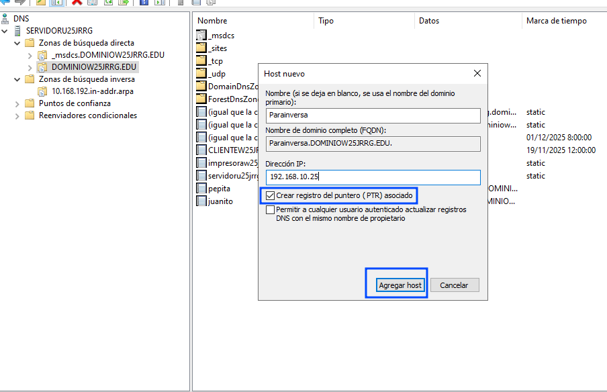
Task: Click the Zonas de búsqueda inversa folder icon
Action: (30, 79)
